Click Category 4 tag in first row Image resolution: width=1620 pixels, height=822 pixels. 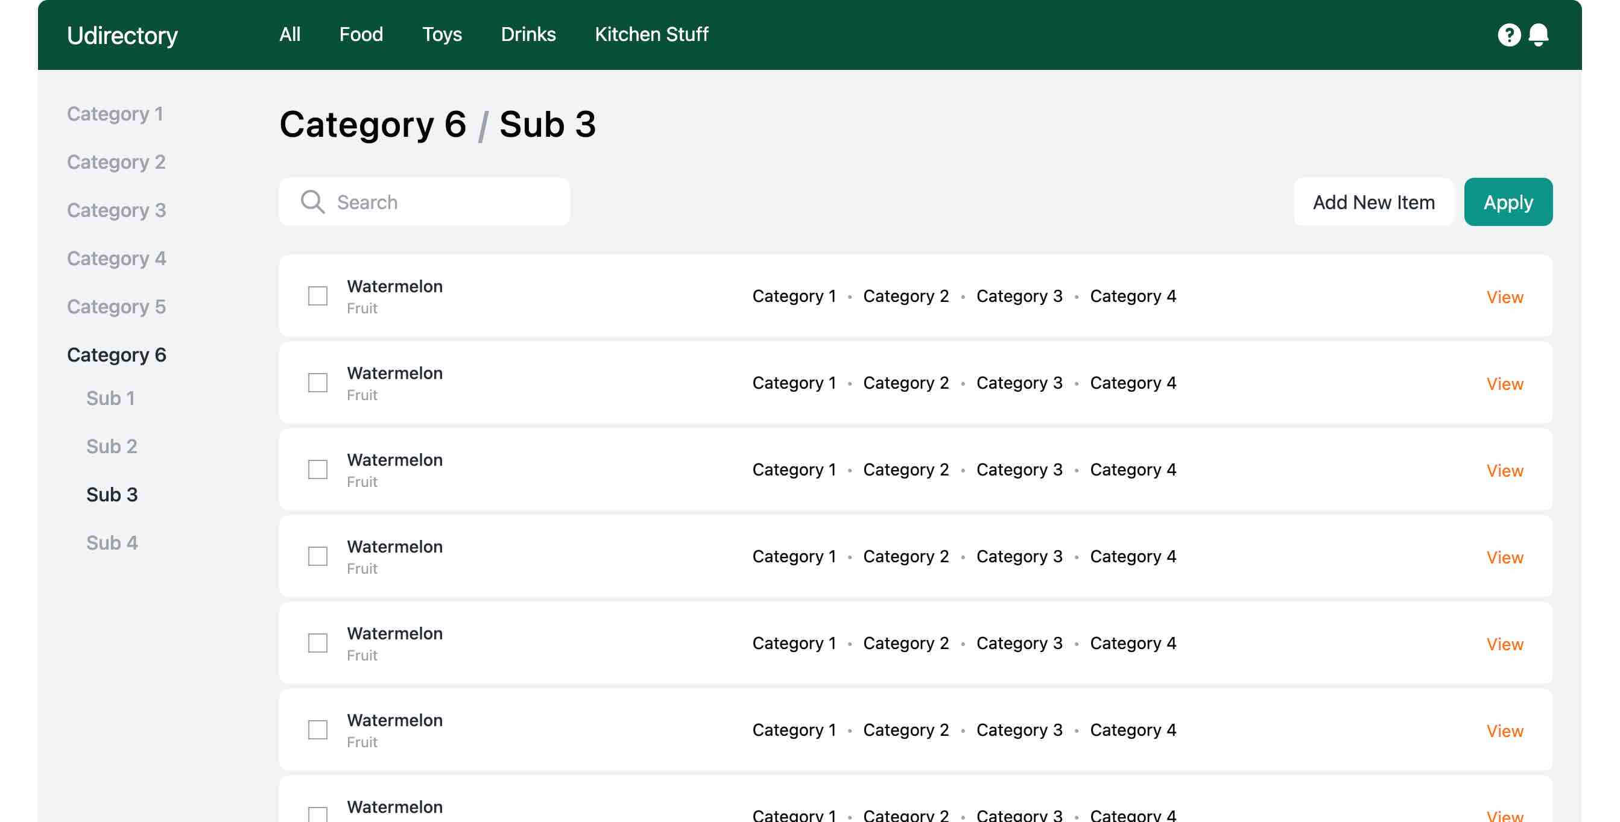tap(1133, 296)
